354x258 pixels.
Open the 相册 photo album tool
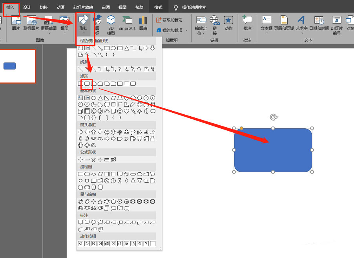[64, 23]
